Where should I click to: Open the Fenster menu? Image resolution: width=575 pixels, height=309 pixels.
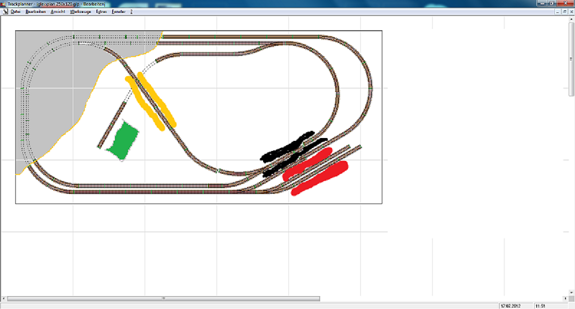click(119, 11)
